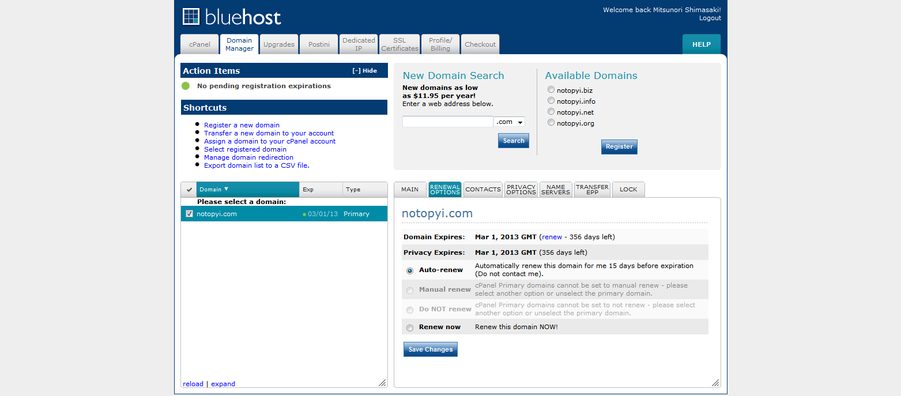Open the Profile/Billing tab
Image resolution: width=901 pixels, height=396 pixels.
440,44
